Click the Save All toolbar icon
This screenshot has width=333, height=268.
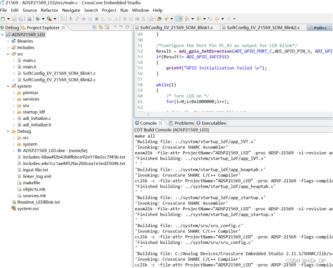(x=21, y=19)
